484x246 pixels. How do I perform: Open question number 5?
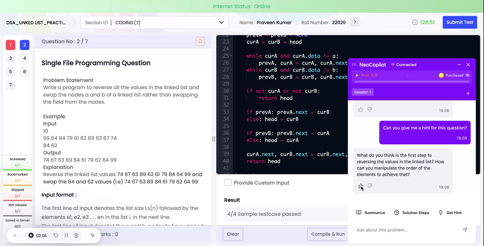tap(10, 72)
